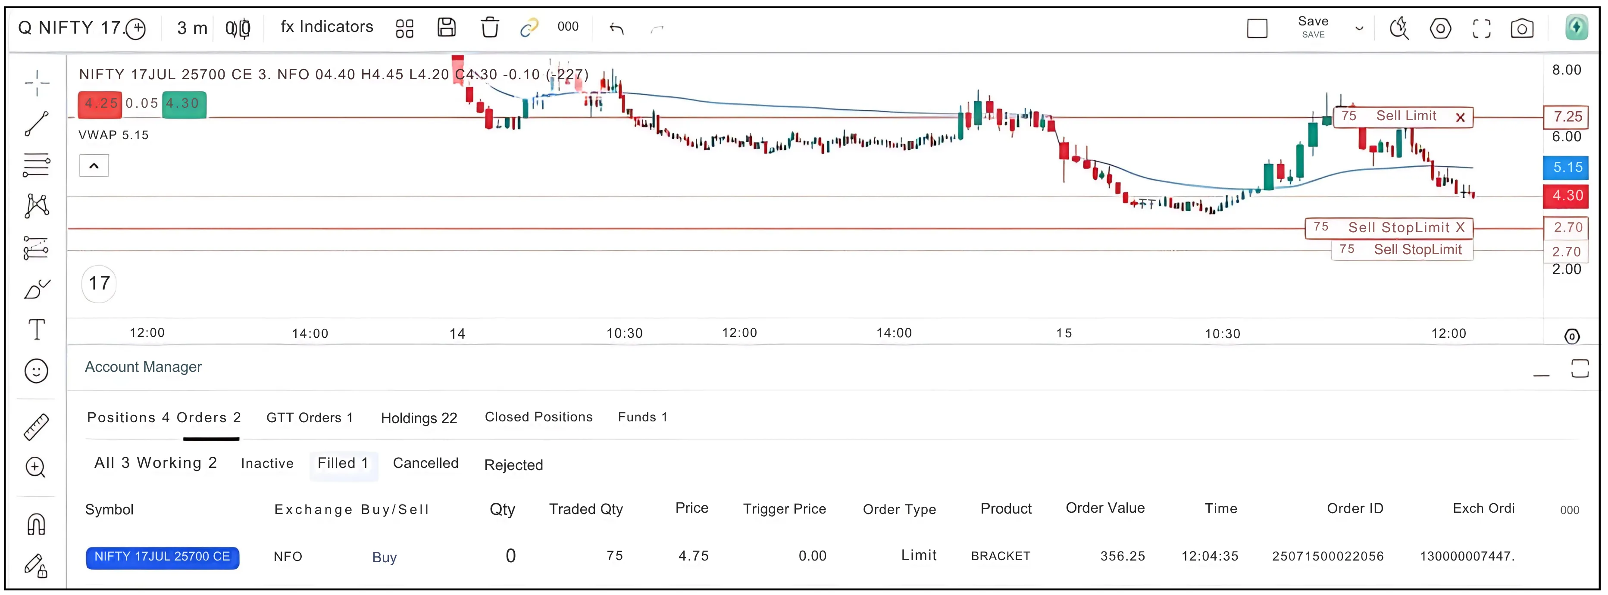Select the trend line drawing tool

(36, 124)
